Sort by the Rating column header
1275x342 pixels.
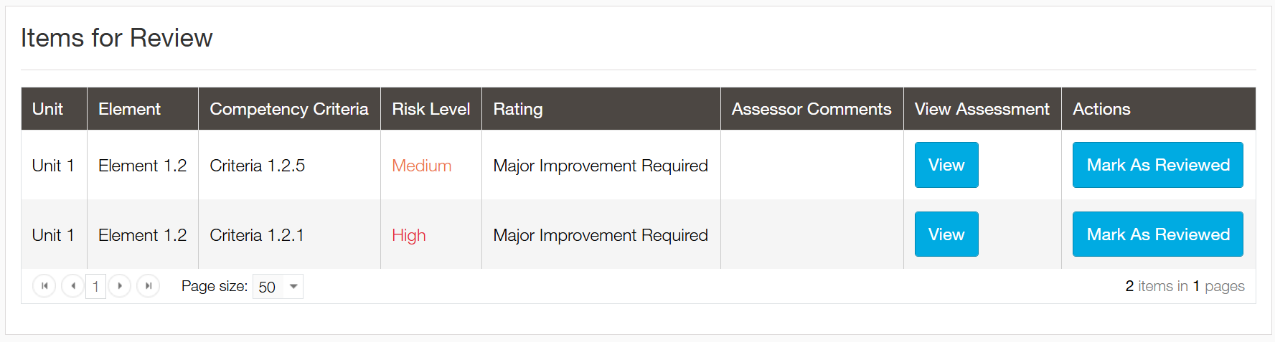click(x=518, y=109)
